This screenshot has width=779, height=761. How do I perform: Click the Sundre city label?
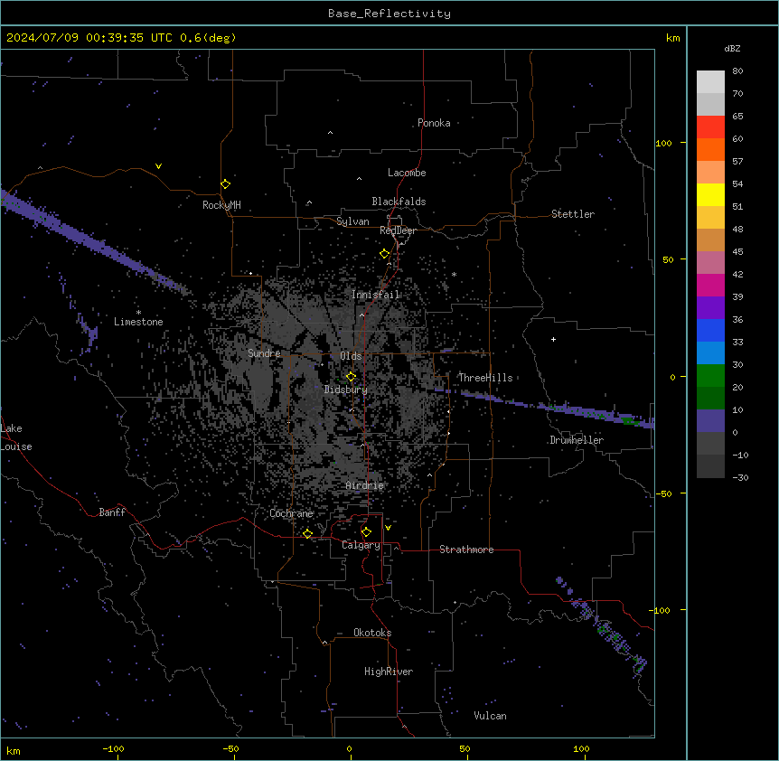click(x=264, y=353)
